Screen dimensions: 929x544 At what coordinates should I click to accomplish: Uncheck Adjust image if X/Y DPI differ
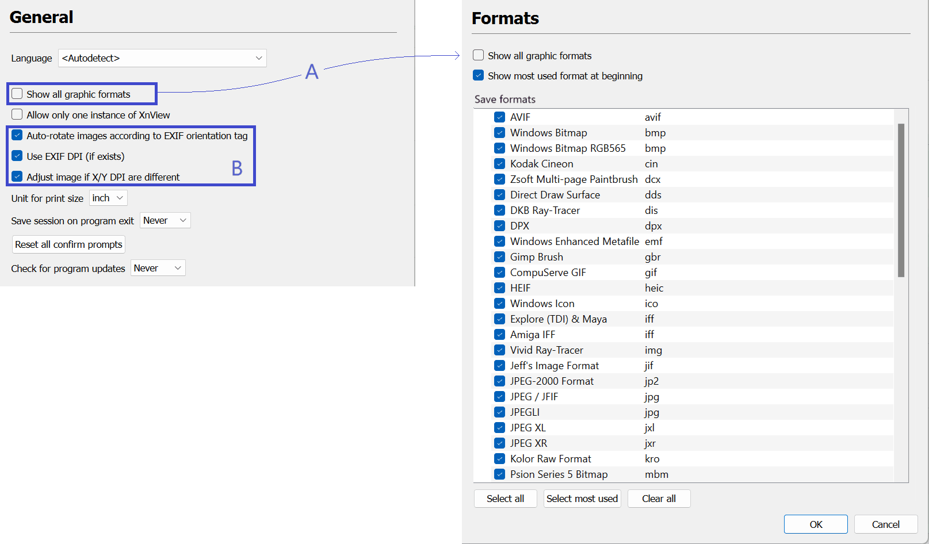(x=17, y=177)
